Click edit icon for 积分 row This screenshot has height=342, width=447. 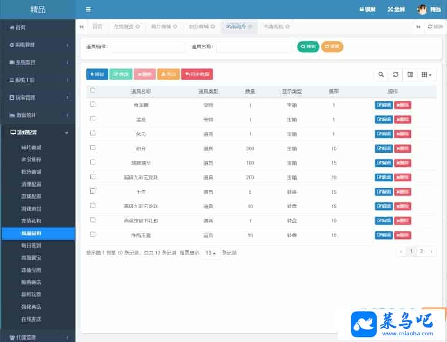coord(383,148)
